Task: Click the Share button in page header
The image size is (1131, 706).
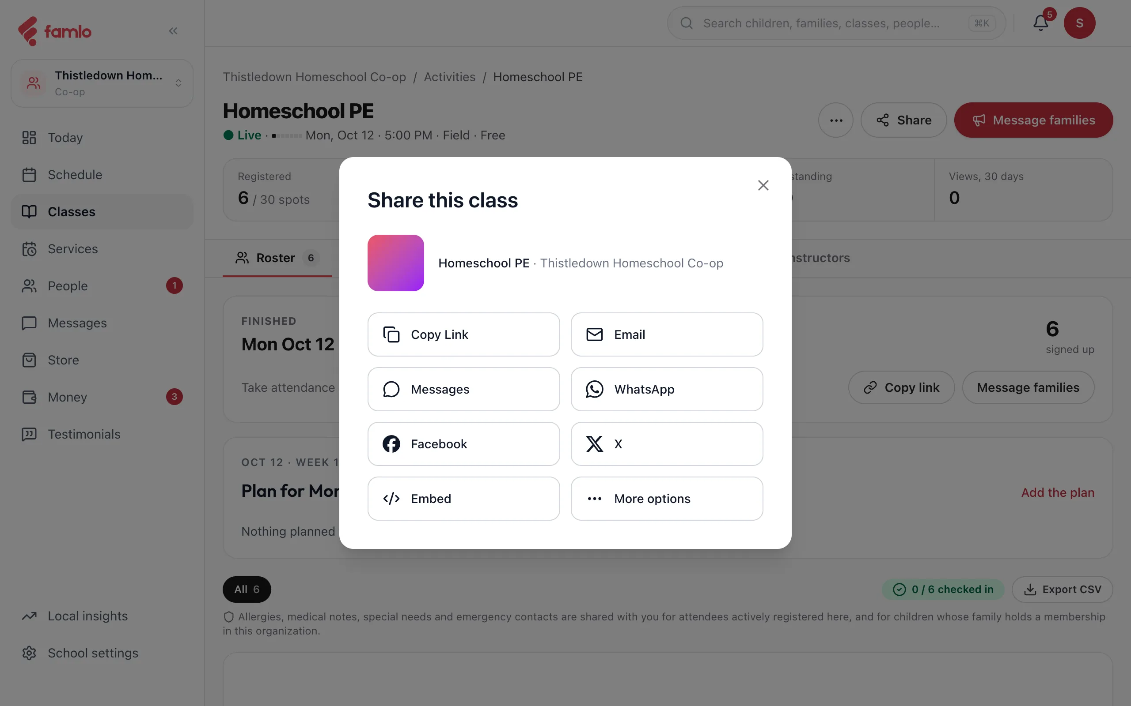Action: pyautogui.click(x=903, y=120)
